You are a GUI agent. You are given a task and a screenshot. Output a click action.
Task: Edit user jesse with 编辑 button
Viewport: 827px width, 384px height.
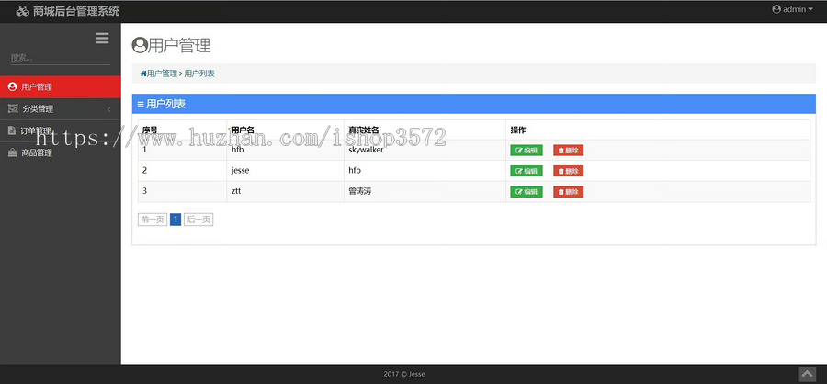527,171
